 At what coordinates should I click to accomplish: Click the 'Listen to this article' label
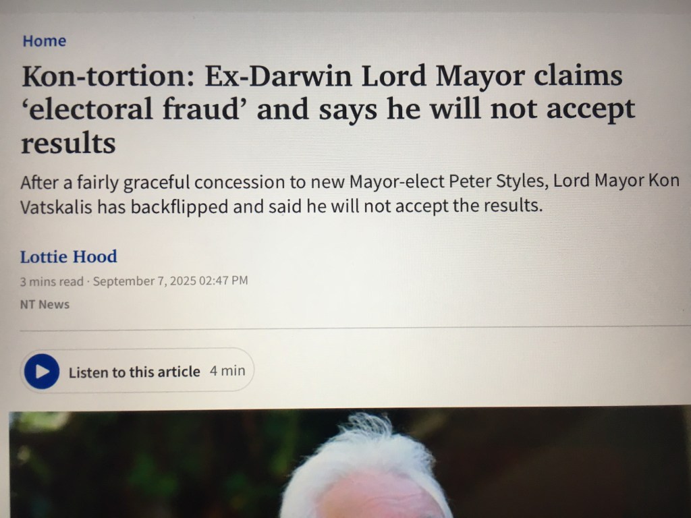[x=134, y=372]
